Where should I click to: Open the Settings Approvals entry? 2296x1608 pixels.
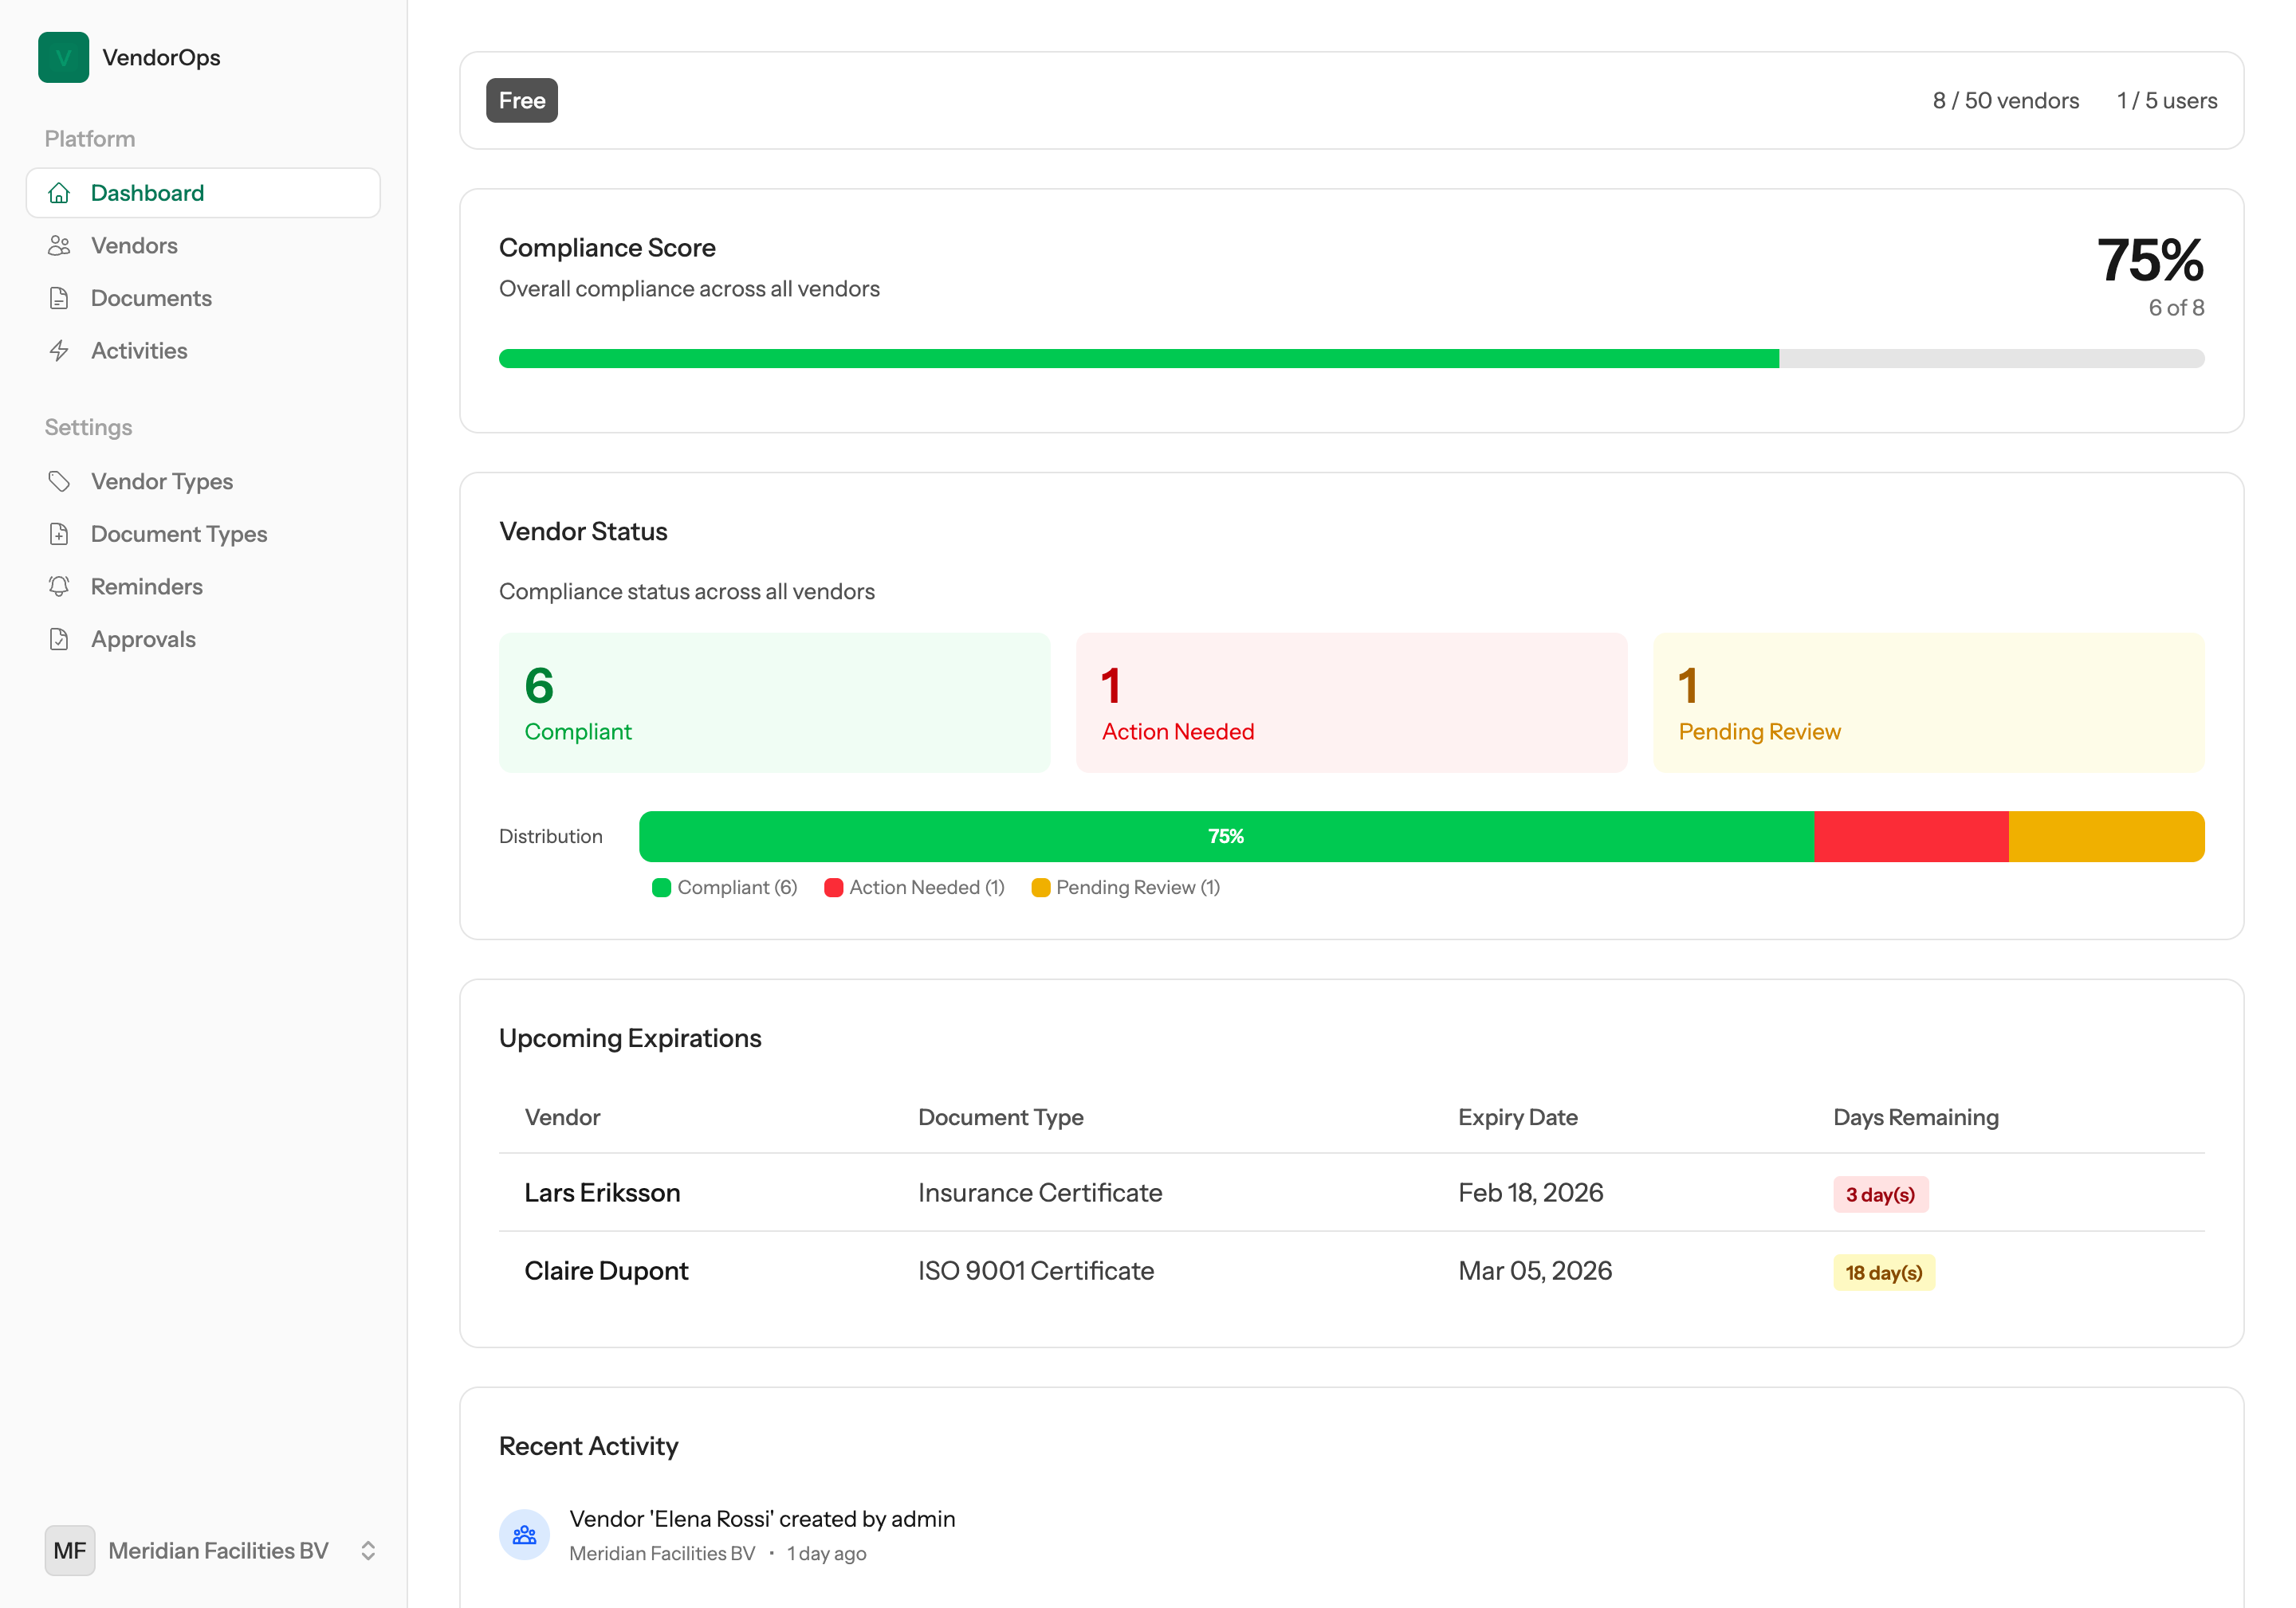(x=143, y=638)
